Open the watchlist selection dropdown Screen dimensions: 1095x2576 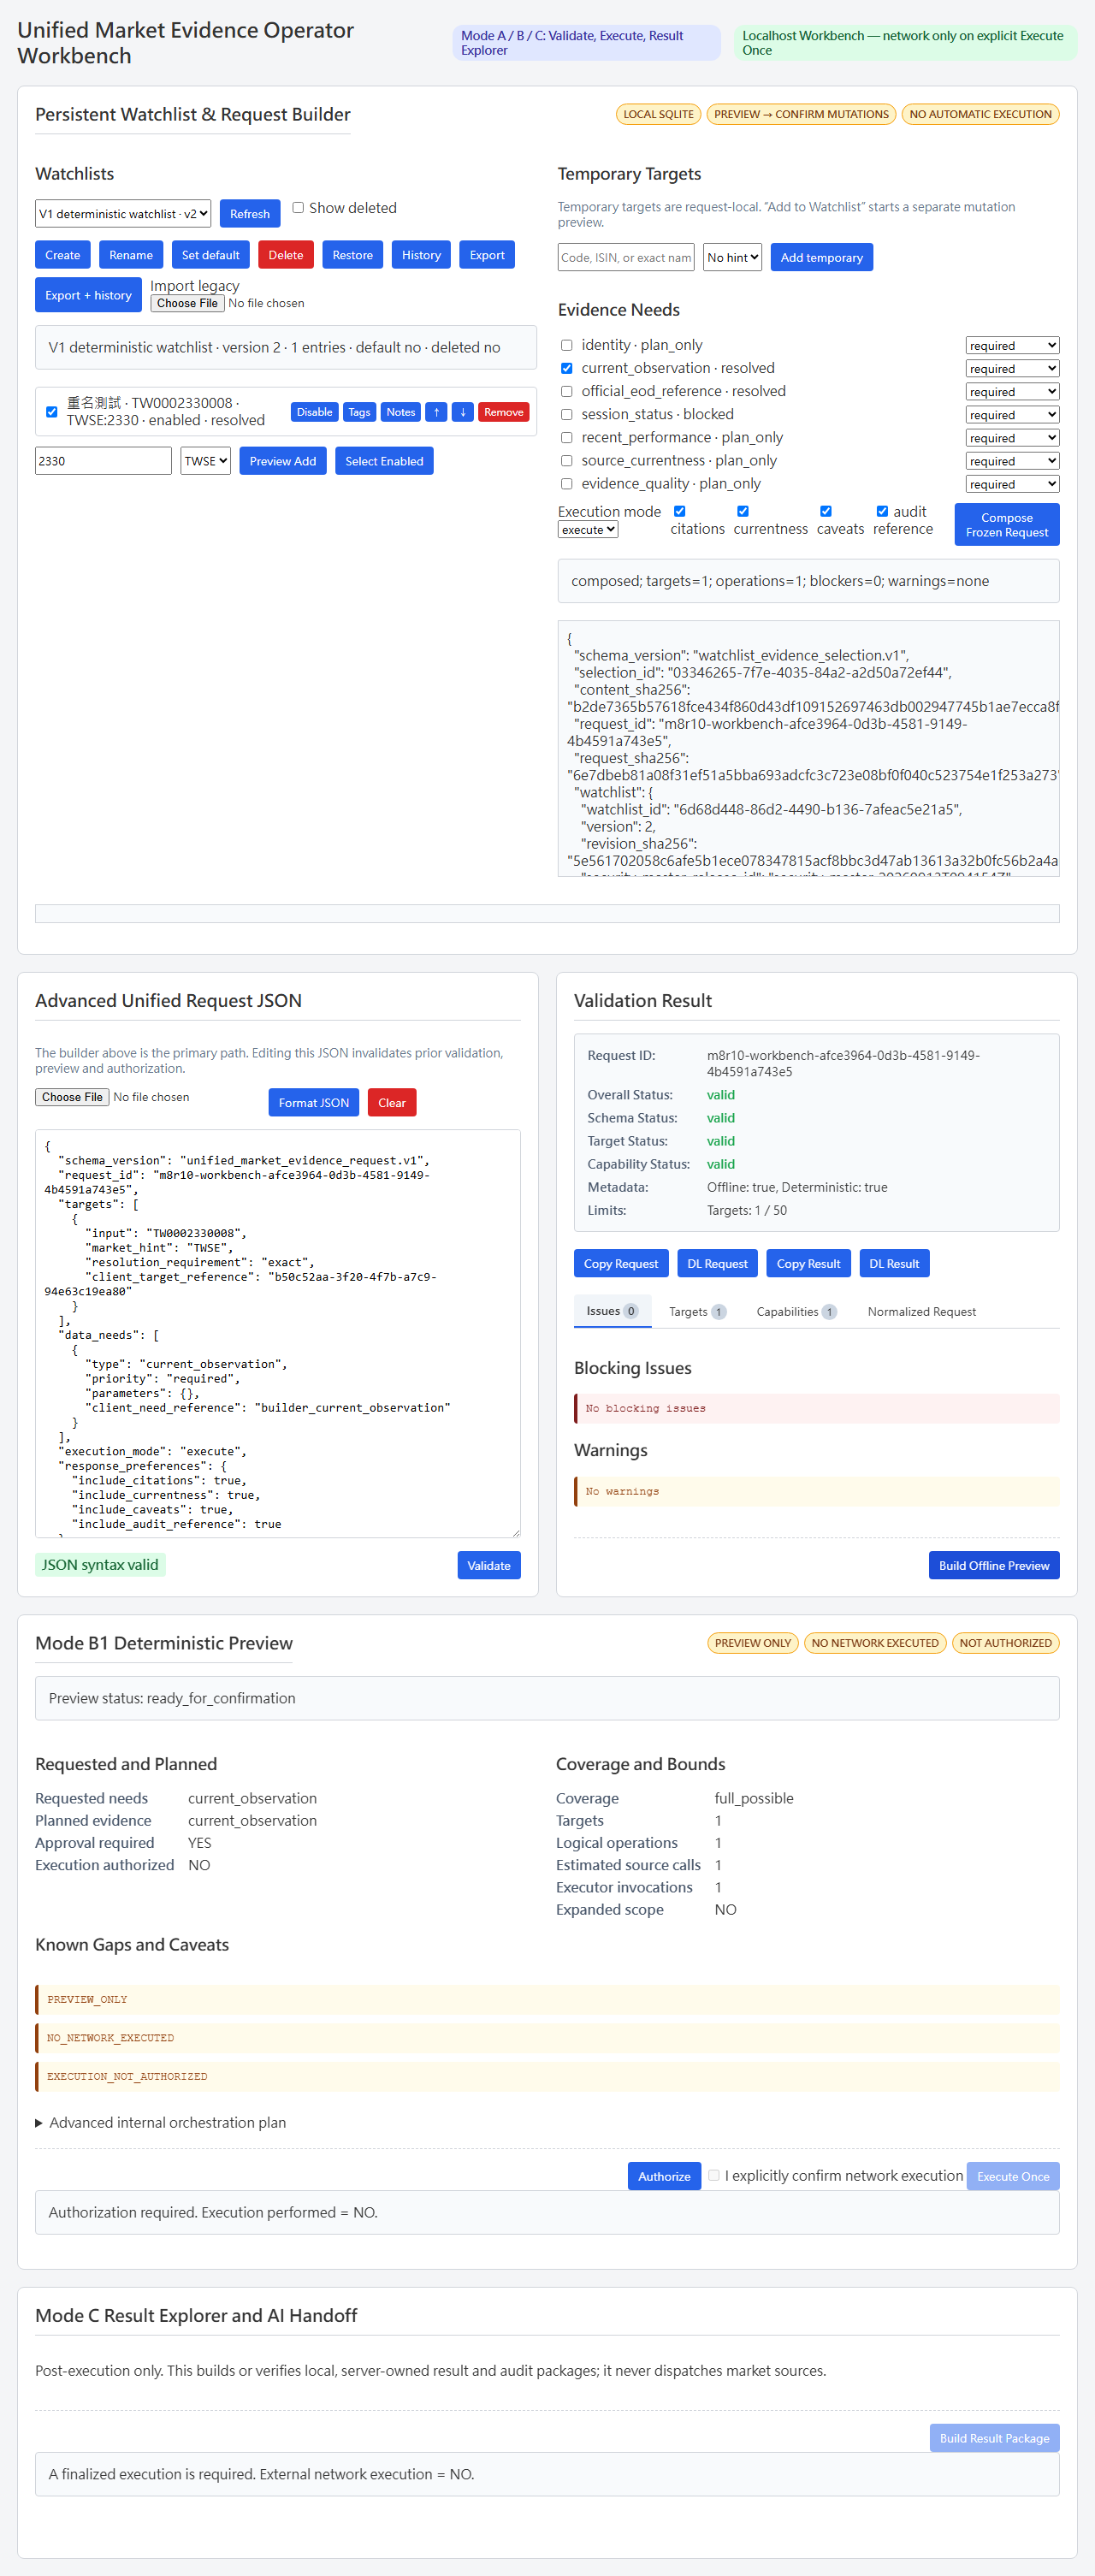[x=123, y=214]
